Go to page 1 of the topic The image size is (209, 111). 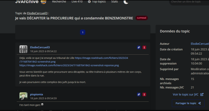[x=83, y=32]
